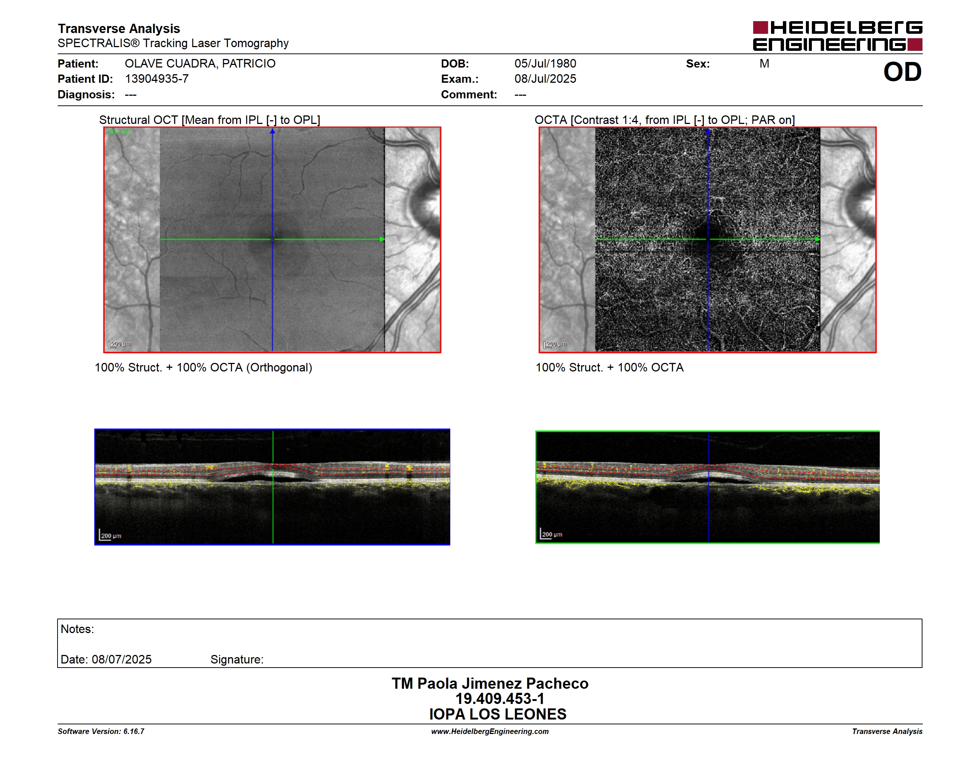Click the 'Patient:' label
The width and height of the screenshot is (980, 757).
click(78, 64)
